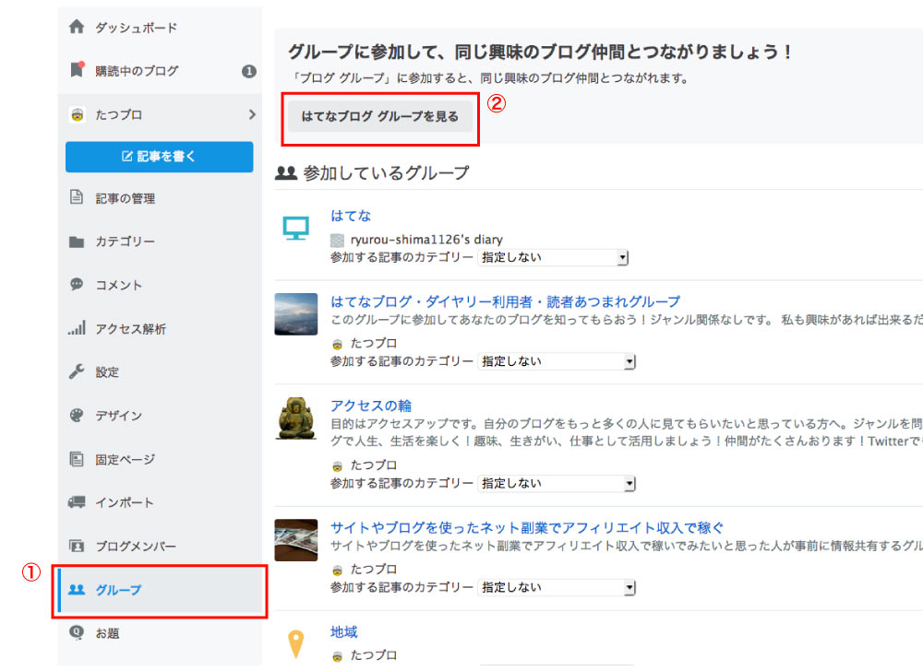The width and height of the screenshot is (923, 671).
Task: Click the speech bubble icon for コメント
Action: 77,285
